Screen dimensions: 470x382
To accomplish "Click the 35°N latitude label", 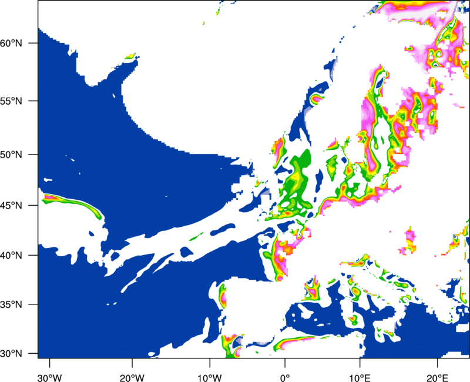I will tap(11, 304).
